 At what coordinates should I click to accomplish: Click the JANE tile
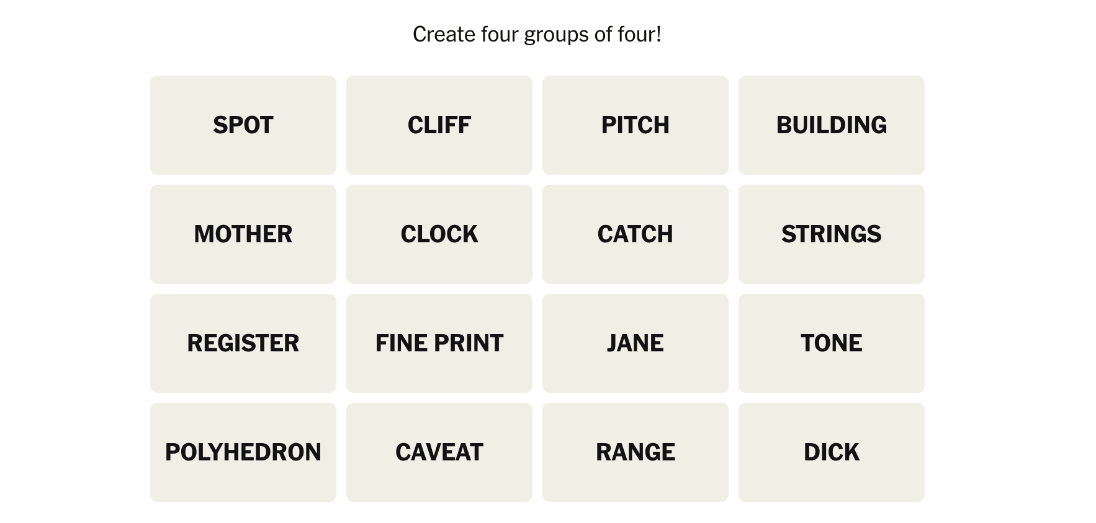(635, 343)
